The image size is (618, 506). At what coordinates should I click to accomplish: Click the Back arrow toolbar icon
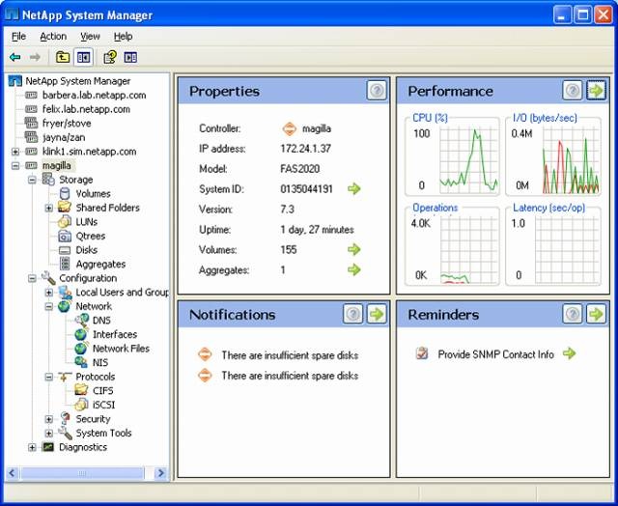coord(15,58)
